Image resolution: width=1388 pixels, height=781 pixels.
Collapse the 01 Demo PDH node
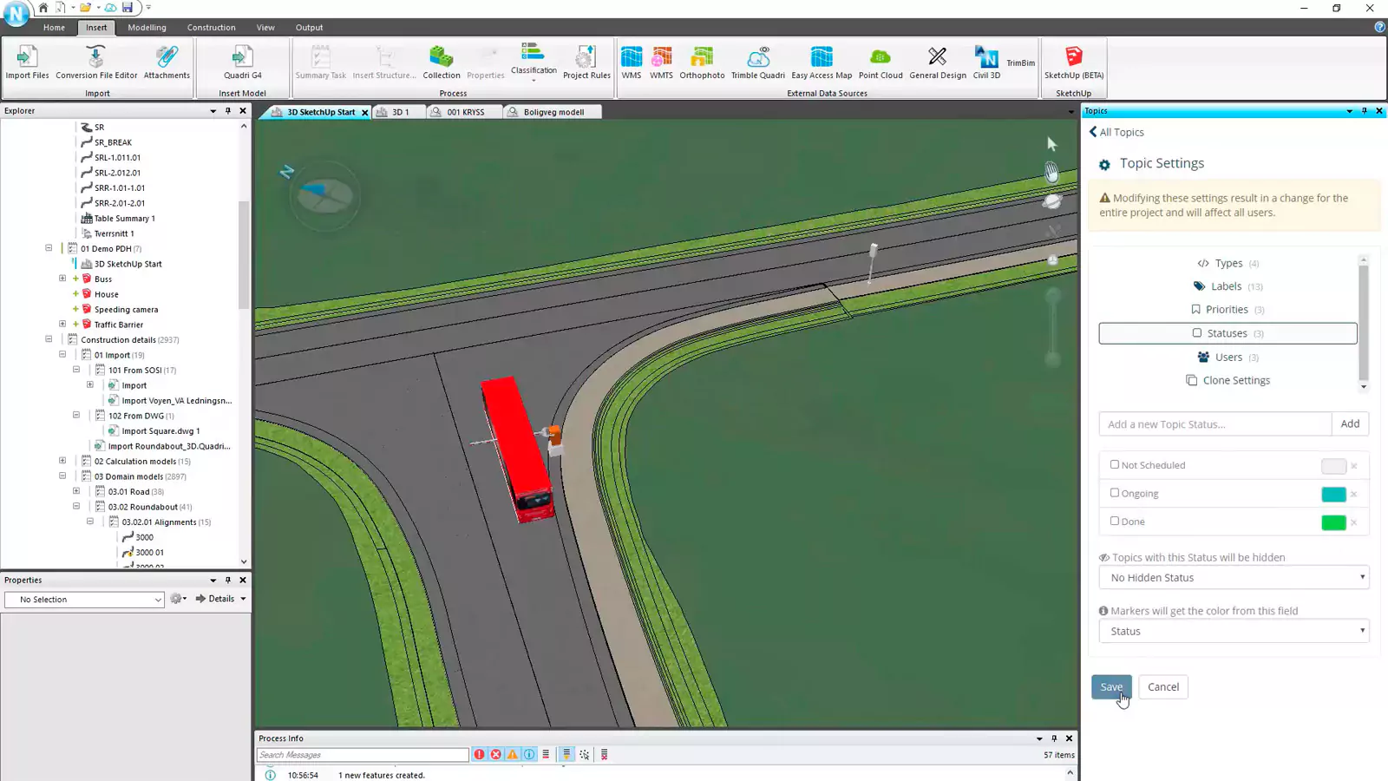(x=49, y=248)
